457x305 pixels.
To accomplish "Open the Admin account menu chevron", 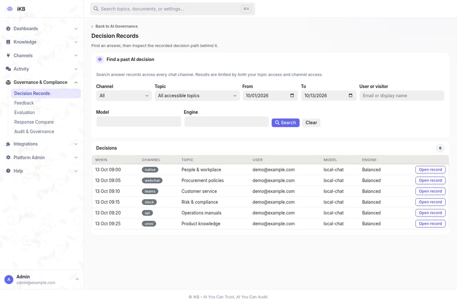I will [77, 279].
